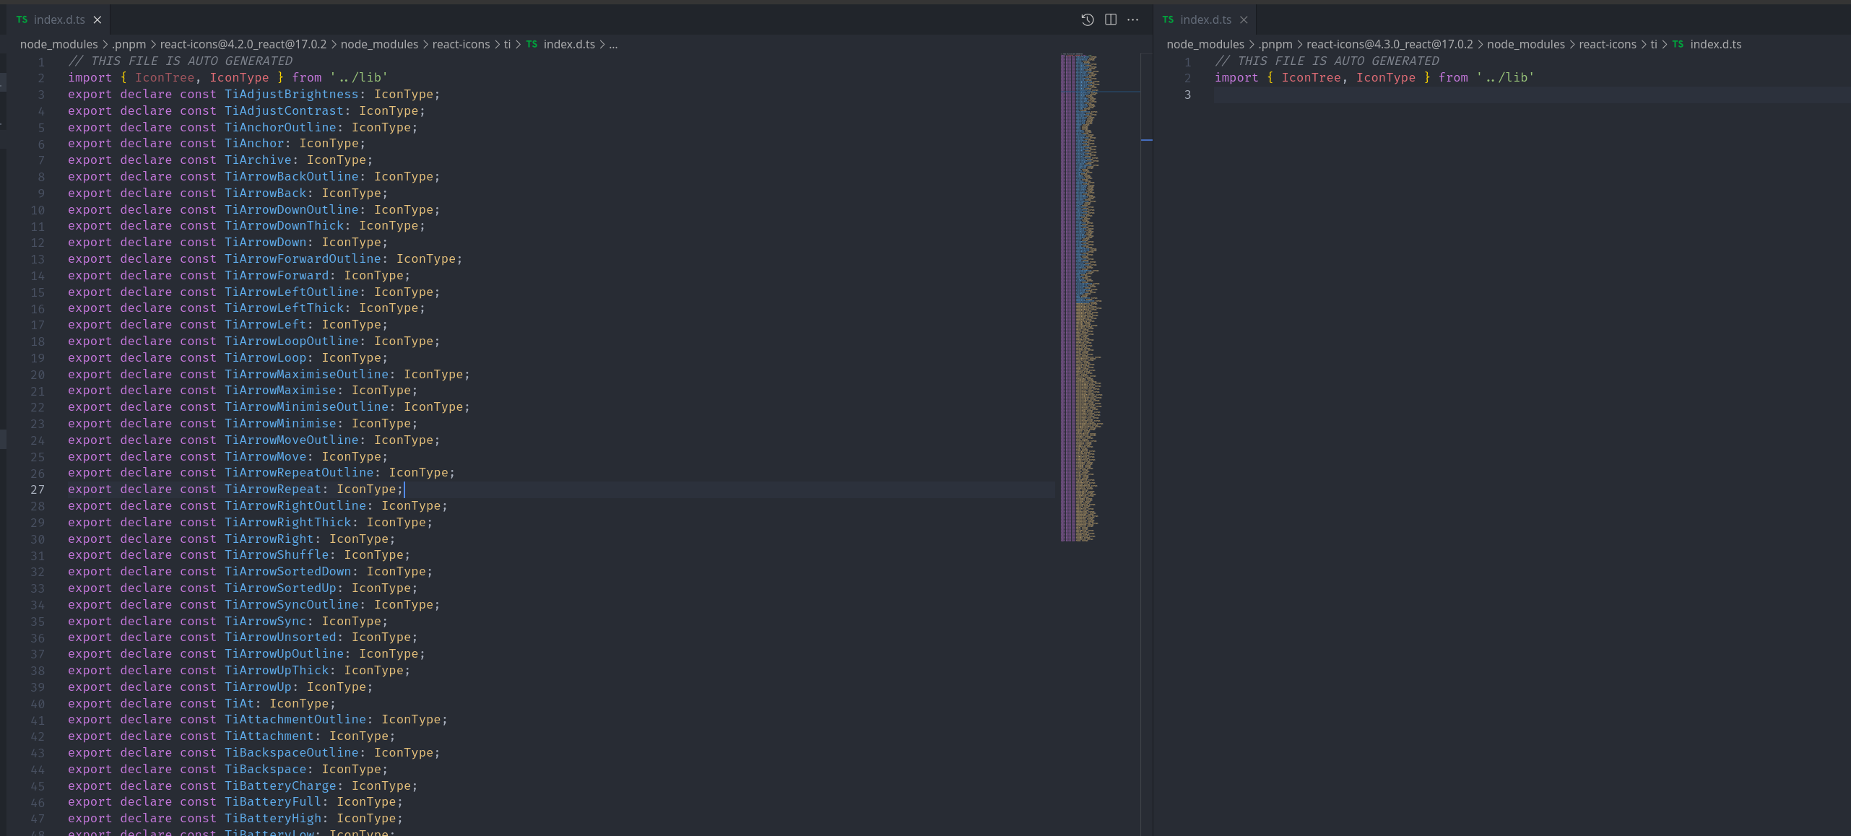Open the timeline history icon in the editor toolbar

click(1088, 19)
